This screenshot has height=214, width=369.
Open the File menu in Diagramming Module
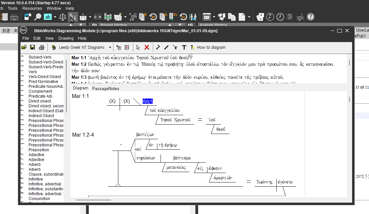pos(25,38)
